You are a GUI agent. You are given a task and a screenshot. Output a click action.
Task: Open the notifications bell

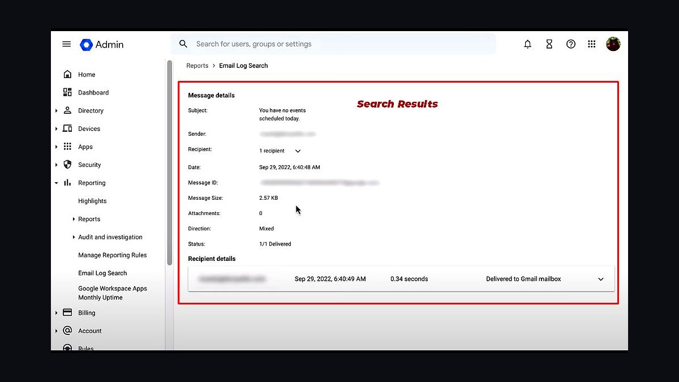[527, 44]
